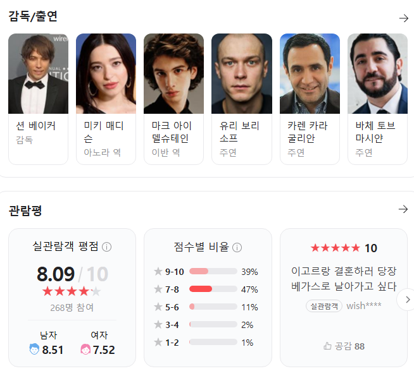
Task: Click the info icon beside 실관람객 평점
Action: pos(106,246)
